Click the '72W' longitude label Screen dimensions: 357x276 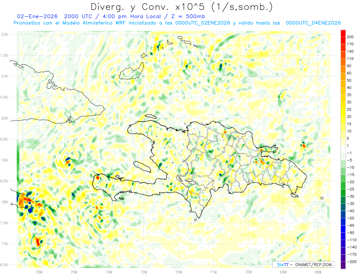tap(178, 272)
